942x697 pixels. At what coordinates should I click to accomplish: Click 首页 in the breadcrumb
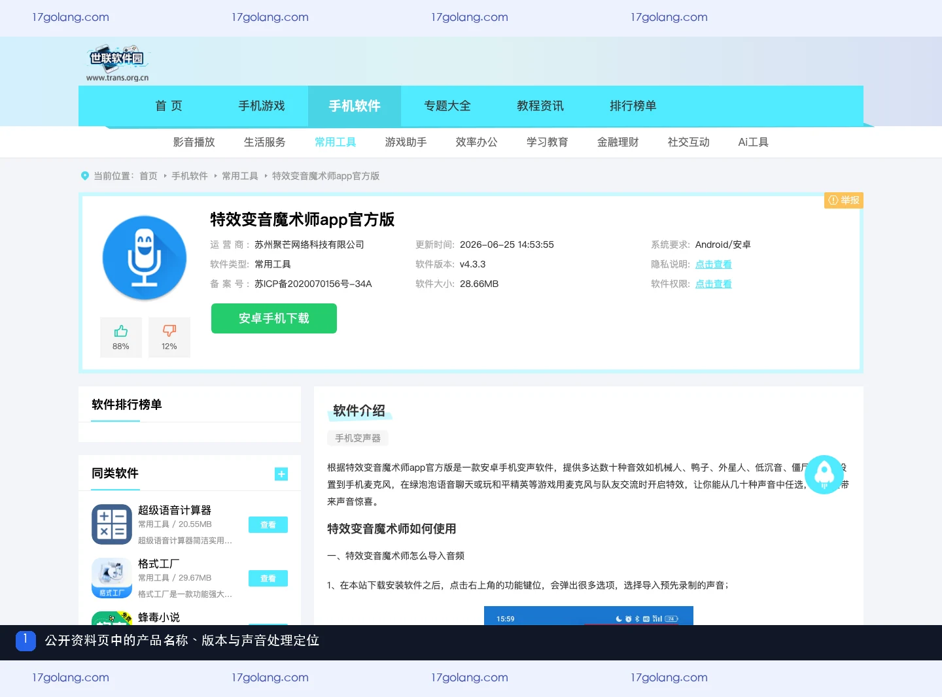(x=148, y=176)
